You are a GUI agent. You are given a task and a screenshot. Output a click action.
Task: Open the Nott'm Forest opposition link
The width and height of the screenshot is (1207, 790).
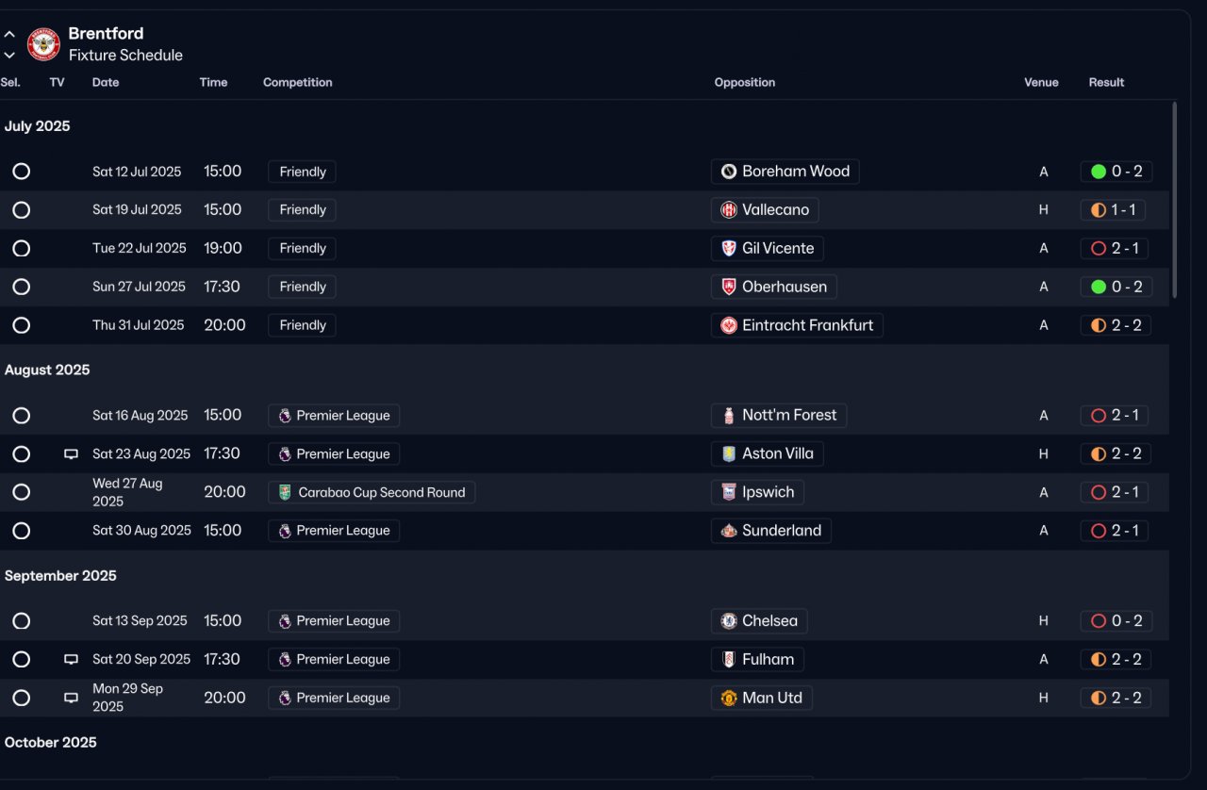pos(788,416)
